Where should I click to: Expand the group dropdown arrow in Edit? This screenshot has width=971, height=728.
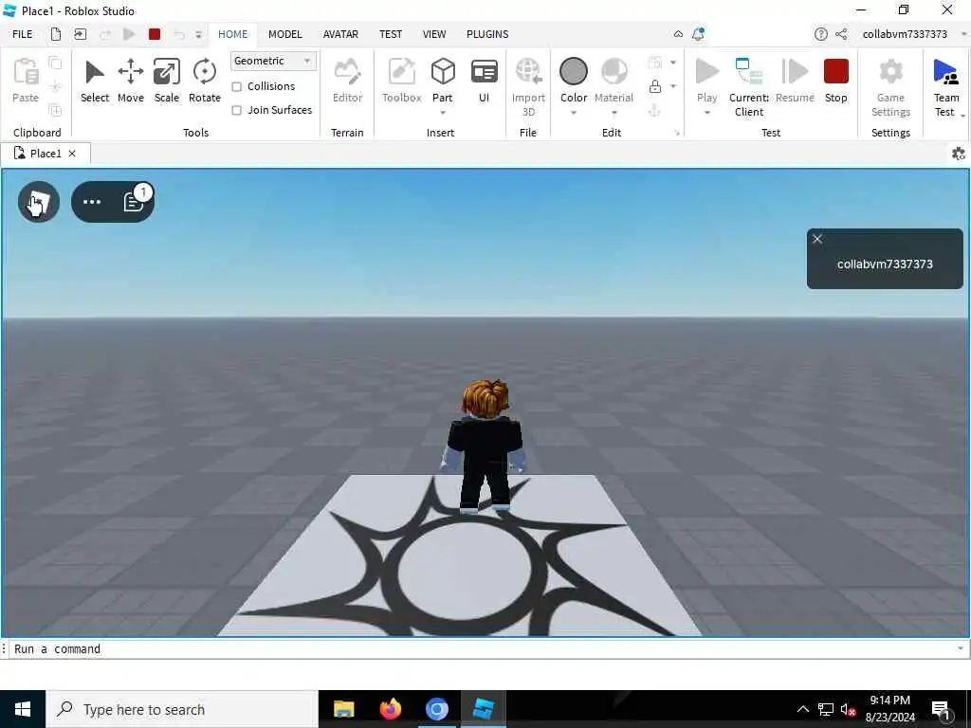click(x=673, y=63)
